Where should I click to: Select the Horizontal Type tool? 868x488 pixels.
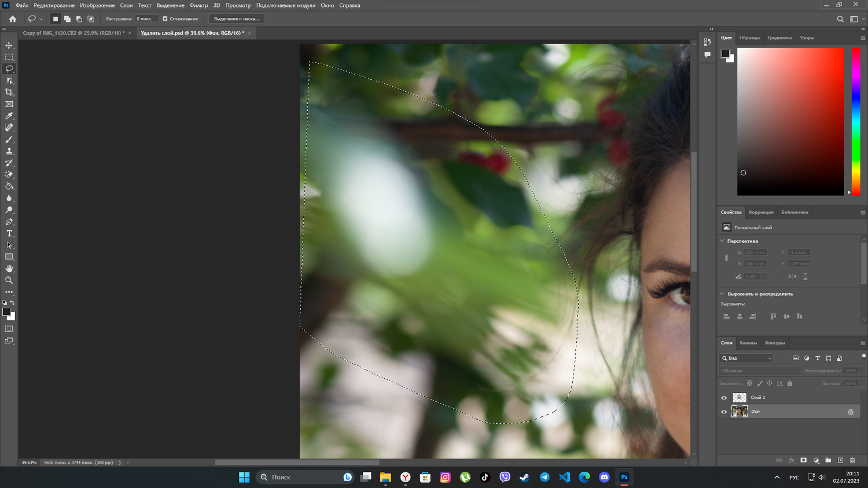click(x=9, y=234)
